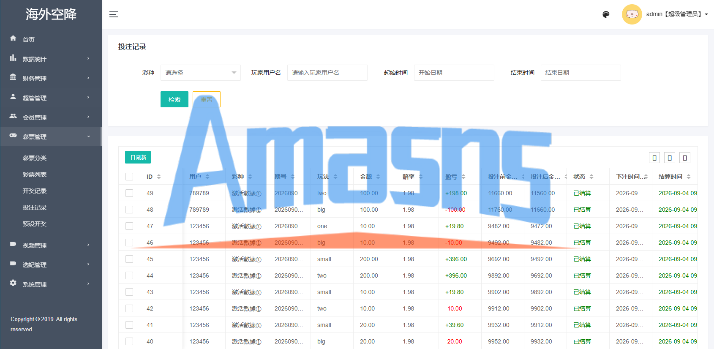
Task: Toggle the sidebar with the hamburger icon
Action: click(x=114, y=14)
